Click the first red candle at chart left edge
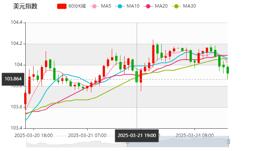 click(25, 98)
